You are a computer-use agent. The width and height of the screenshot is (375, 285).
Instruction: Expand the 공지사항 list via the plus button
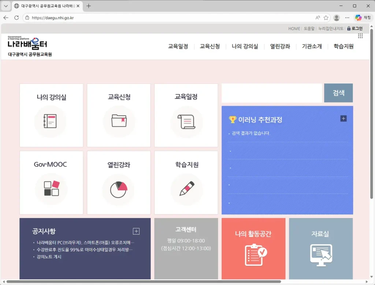pyautogui.click(x=136, y=231)
